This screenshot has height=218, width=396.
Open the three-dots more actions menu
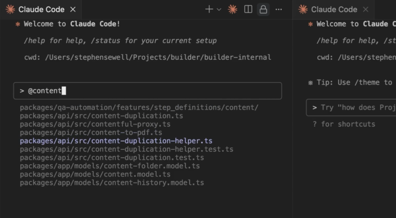tap(278, 9)
